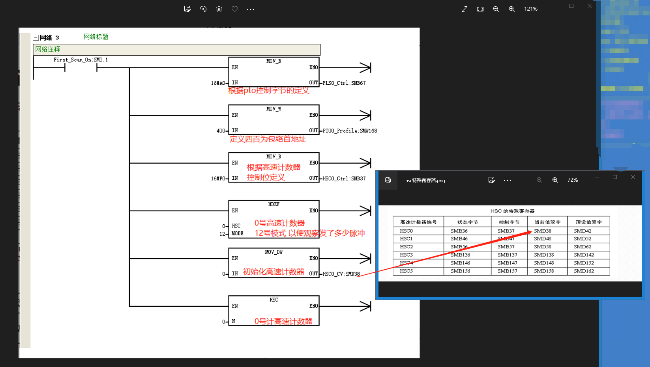Open the main viewer's three-dot more menu
Image resolution: width=650 pixels, height=367 pixels.
pos(251,9)
